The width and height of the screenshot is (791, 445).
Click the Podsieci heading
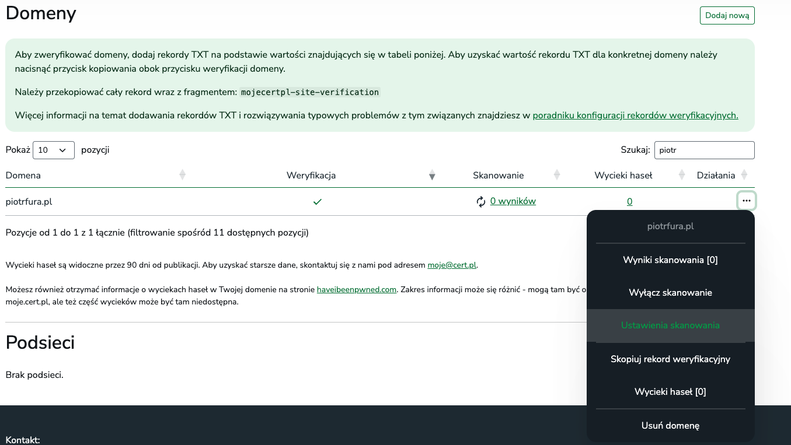click(40, 342)
